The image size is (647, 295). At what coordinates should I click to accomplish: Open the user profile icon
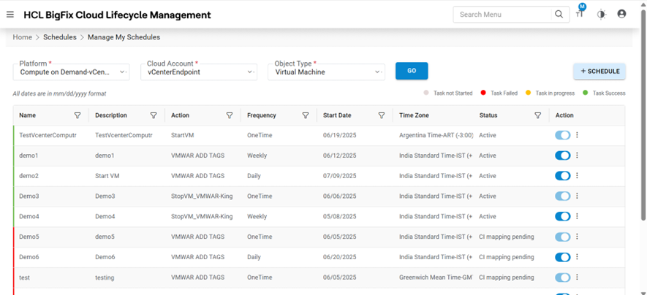(x=621, y=15)
